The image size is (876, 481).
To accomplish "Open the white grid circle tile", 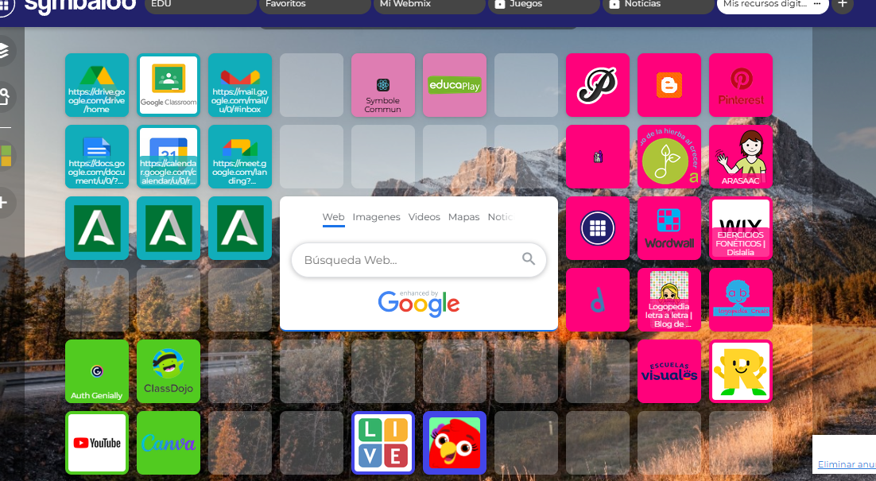I will (597, 228).
